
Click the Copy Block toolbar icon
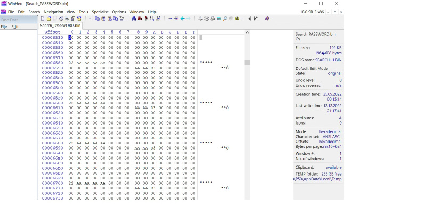coord(97,19)
